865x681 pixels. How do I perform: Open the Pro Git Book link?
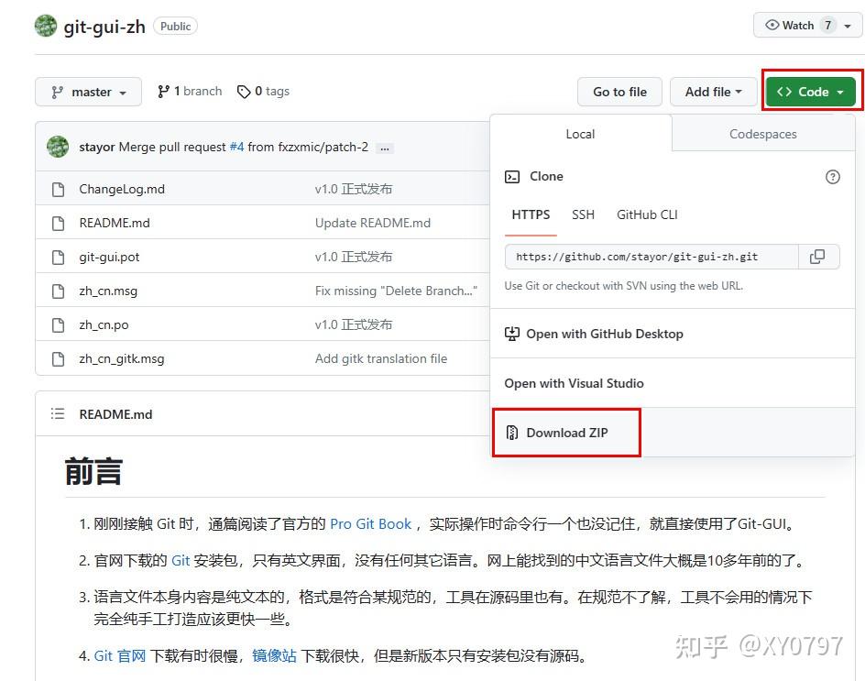click(370, 523)
